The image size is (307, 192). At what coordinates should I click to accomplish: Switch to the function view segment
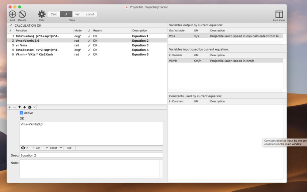click(x=66, y=14)
